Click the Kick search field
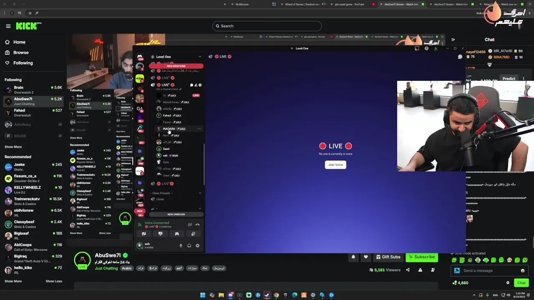The width and height of the screenshot is (534, 300). 267,26
